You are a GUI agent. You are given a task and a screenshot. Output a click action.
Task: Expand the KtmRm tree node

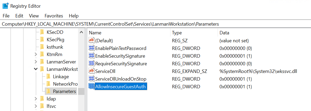click(x=36, y=54)
